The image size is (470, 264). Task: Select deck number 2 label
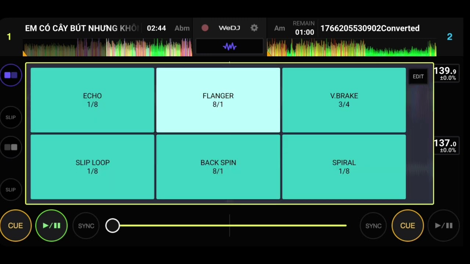coord(449,37)
